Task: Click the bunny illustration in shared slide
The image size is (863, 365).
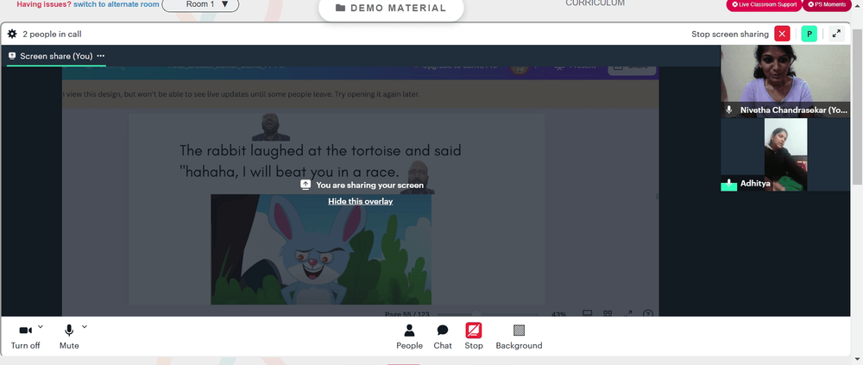Action: pos(321,249)
